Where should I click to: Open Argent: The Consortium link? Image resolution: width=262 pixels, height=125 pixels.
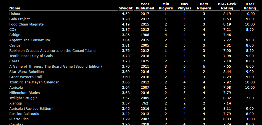(x=30, y=40)
